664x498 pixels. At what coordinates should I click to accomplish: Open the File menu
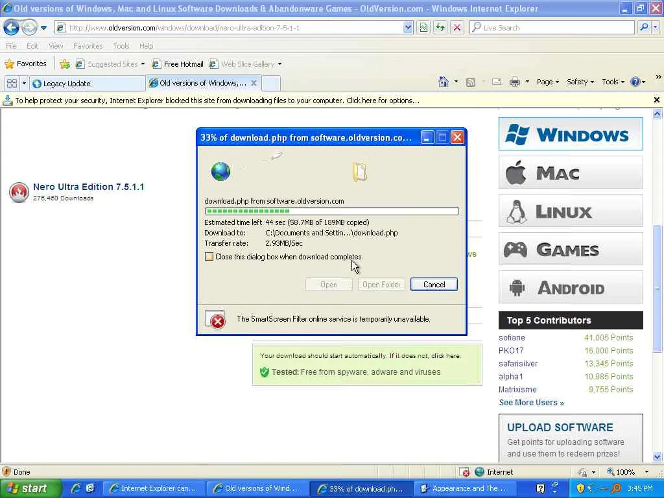click(11, 46)
